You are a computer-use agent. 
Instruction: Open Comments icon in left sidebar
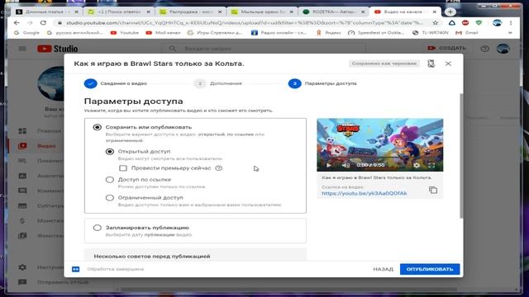[x=22, y=191]
